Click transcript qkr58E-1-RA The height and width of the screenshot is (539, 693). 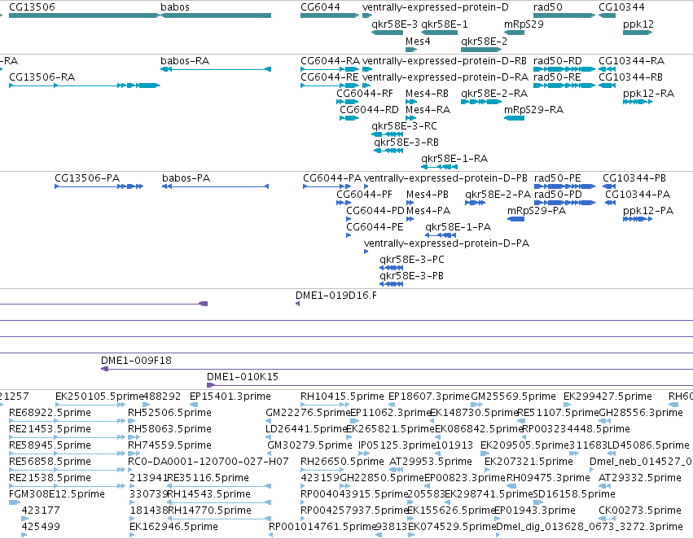pyautogui.click(x=439, y=167)
